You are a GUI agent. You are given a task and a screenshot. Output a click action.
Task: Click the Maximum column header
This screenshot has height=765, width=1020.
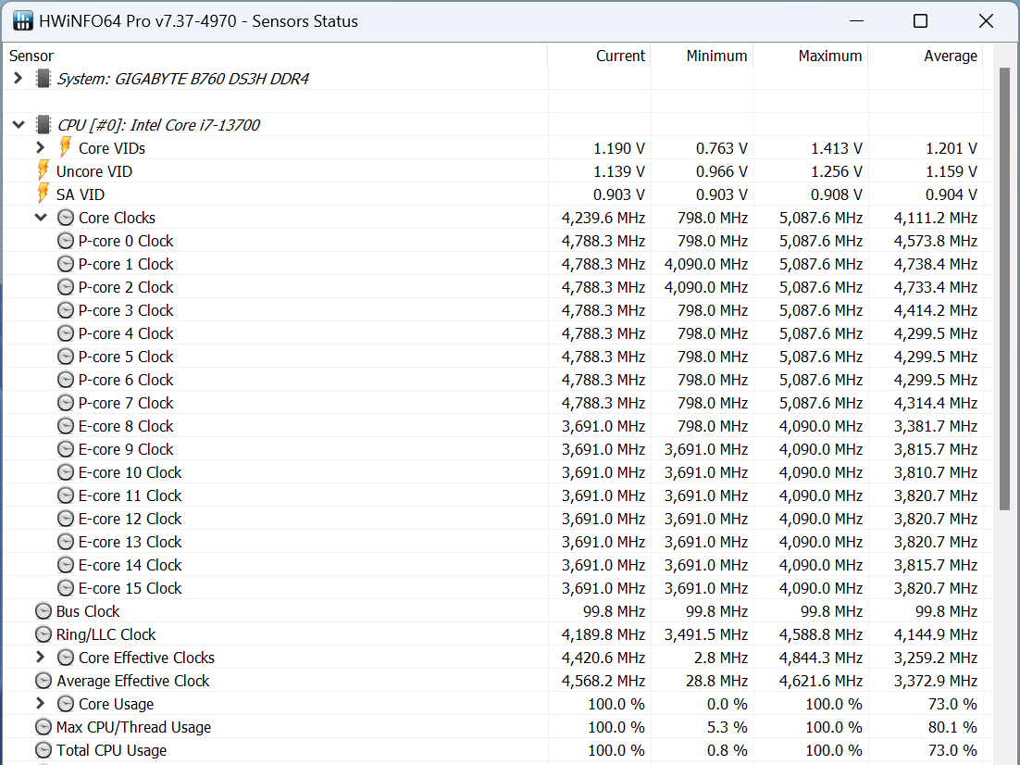tap(811, 56)
